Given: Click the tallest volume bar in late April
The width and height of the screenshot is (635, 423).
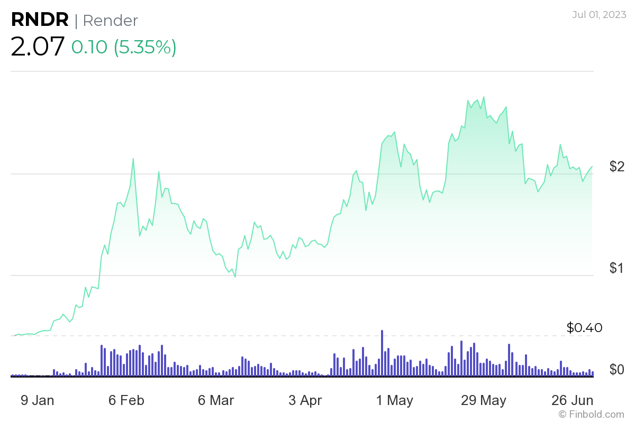Looking at the screenshot, I should click(x=382, y=353).
